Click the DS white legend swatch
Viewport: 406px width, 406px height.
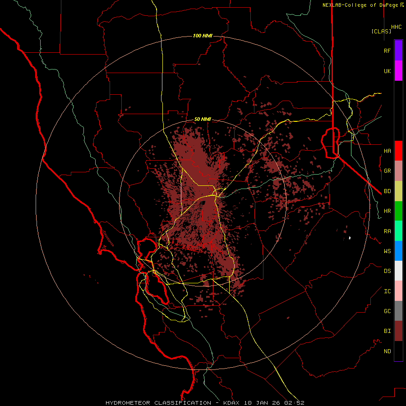click(398, 271)
